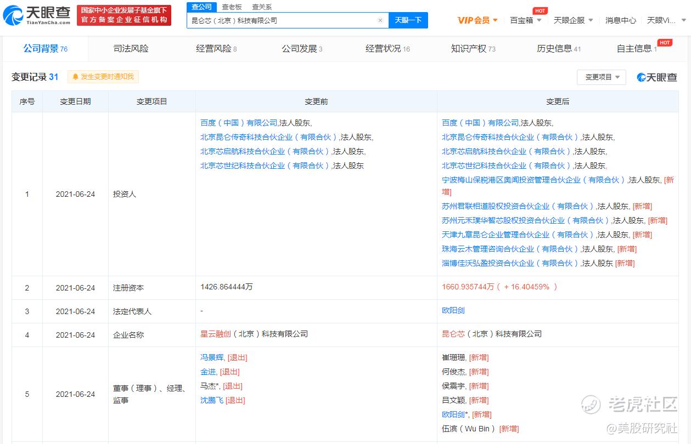Open 宁波梅山保税港区奥闻投资管理合伙企业 link
691x444 pixels.
534,180
